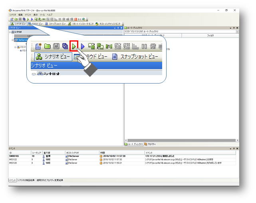Switch to the ルート ディレクトリ bottom tab
The image size is (256, 203).
[x=134, y=144]
